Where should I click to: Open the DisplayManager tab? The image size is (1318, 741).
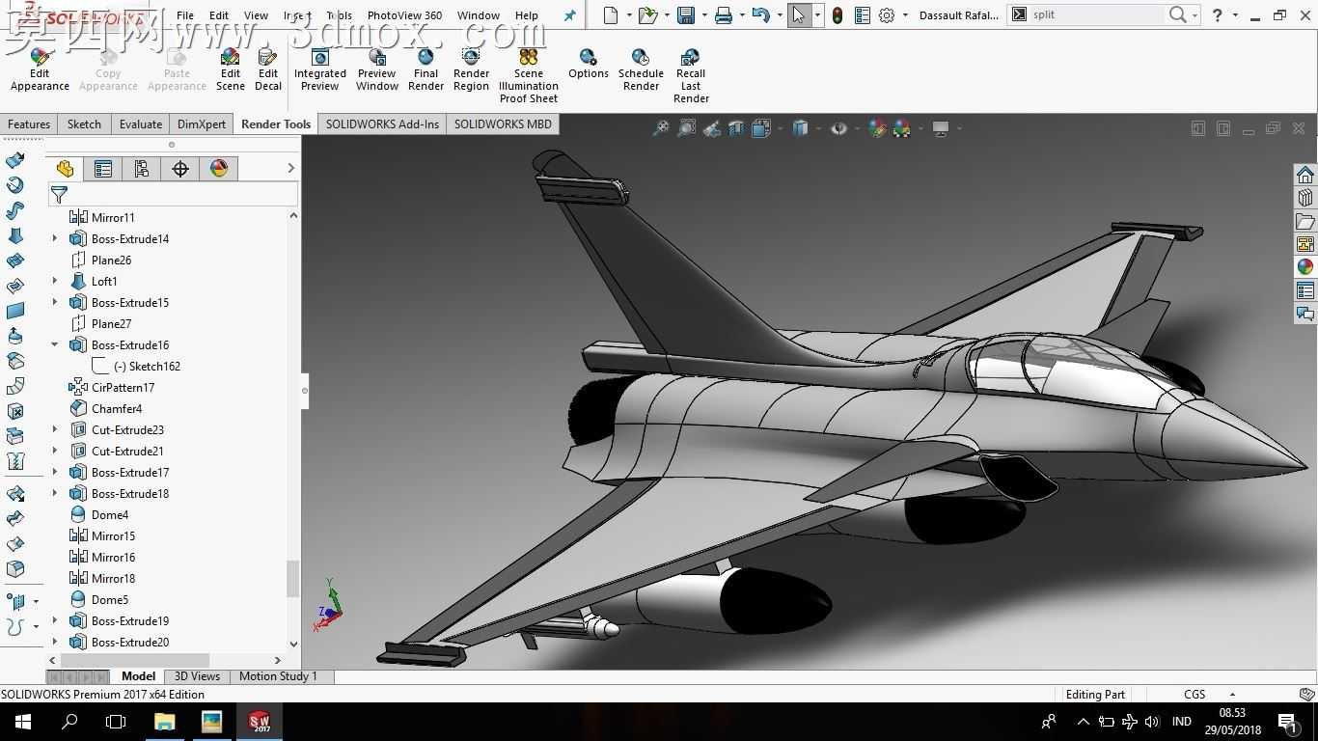tap(219, 169)
